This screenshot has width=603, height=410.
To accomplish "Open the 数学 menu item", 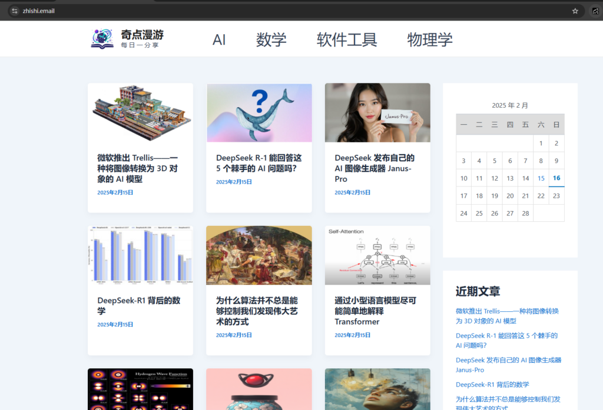I will [x=271, y=39].
